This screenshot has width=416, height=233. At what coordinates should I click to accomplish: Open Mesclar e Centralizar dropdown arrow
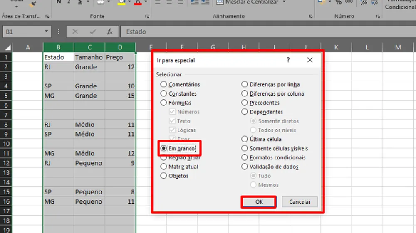(284, 2)
